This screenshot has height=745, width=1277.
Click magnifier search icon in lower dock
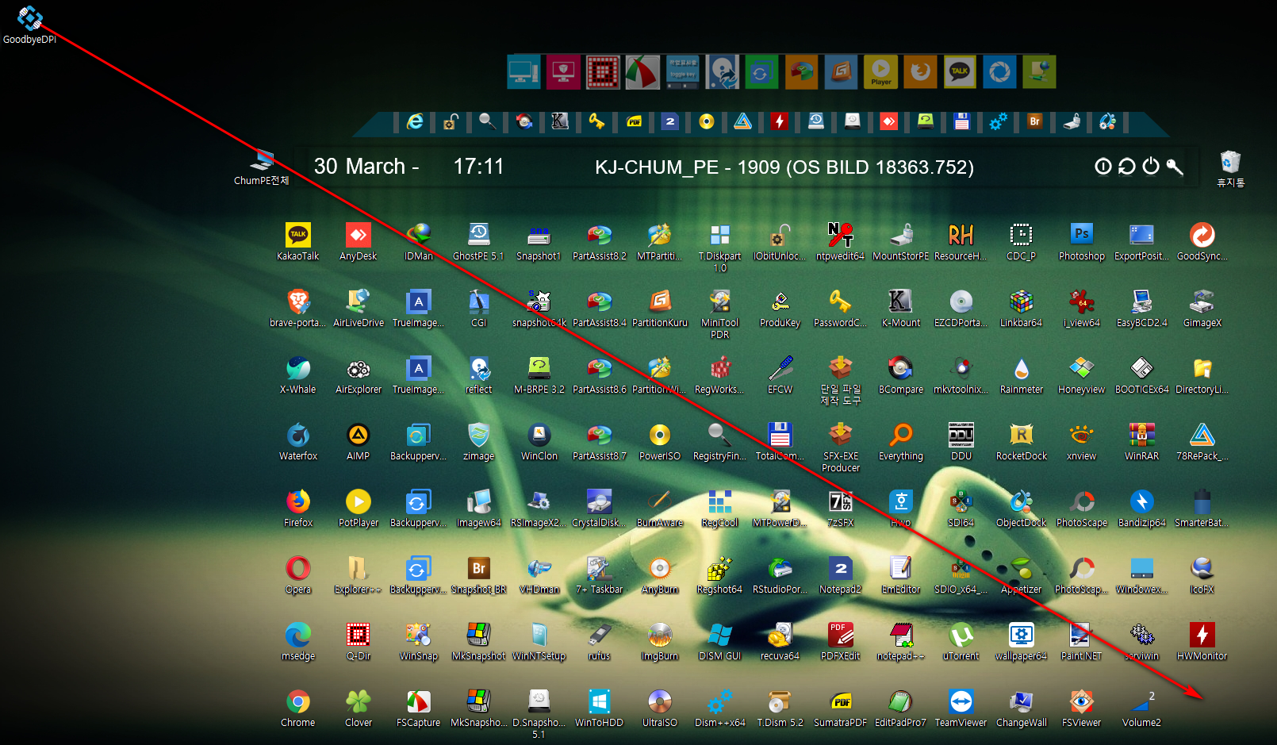487,121
